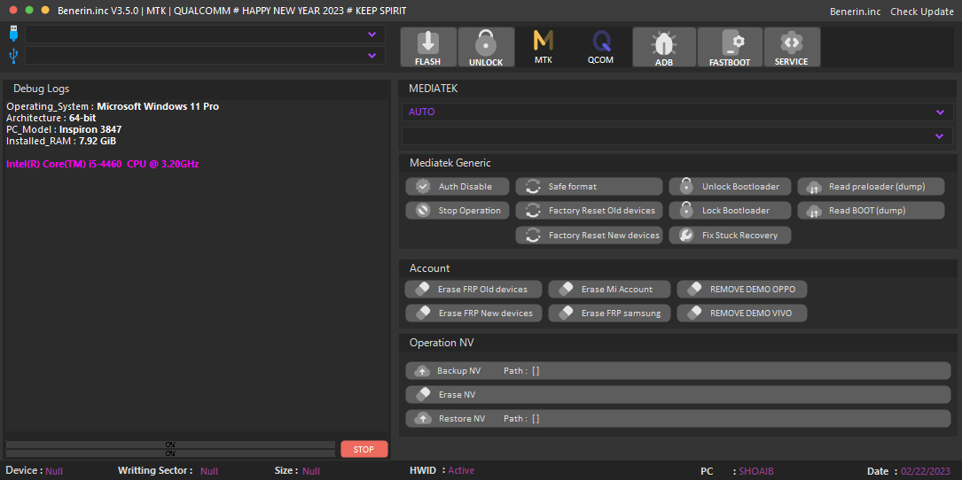962x480 pixels.
Task: Click the Restore NV Path field
Action: point(521,419)
